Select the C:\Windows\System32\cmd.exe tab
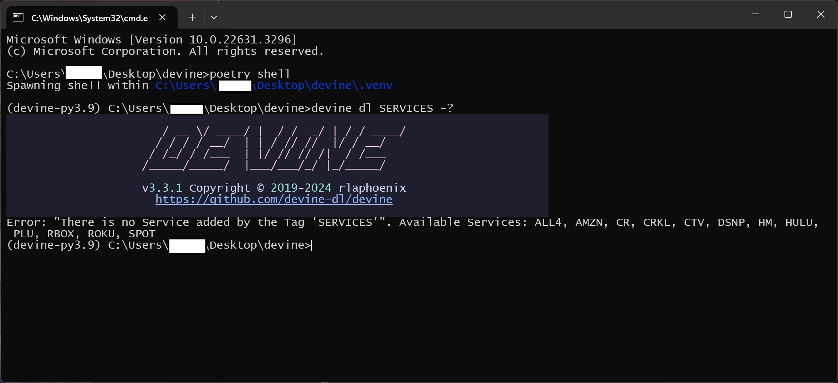The width and height of the screenshot is (838, 383). coord(92,17)
